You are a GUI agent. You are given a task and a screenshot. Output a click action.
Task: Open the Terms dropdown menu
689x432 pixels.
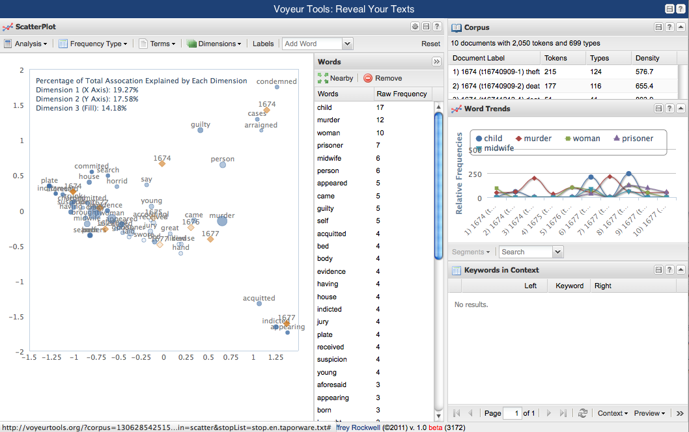[157, 44]
